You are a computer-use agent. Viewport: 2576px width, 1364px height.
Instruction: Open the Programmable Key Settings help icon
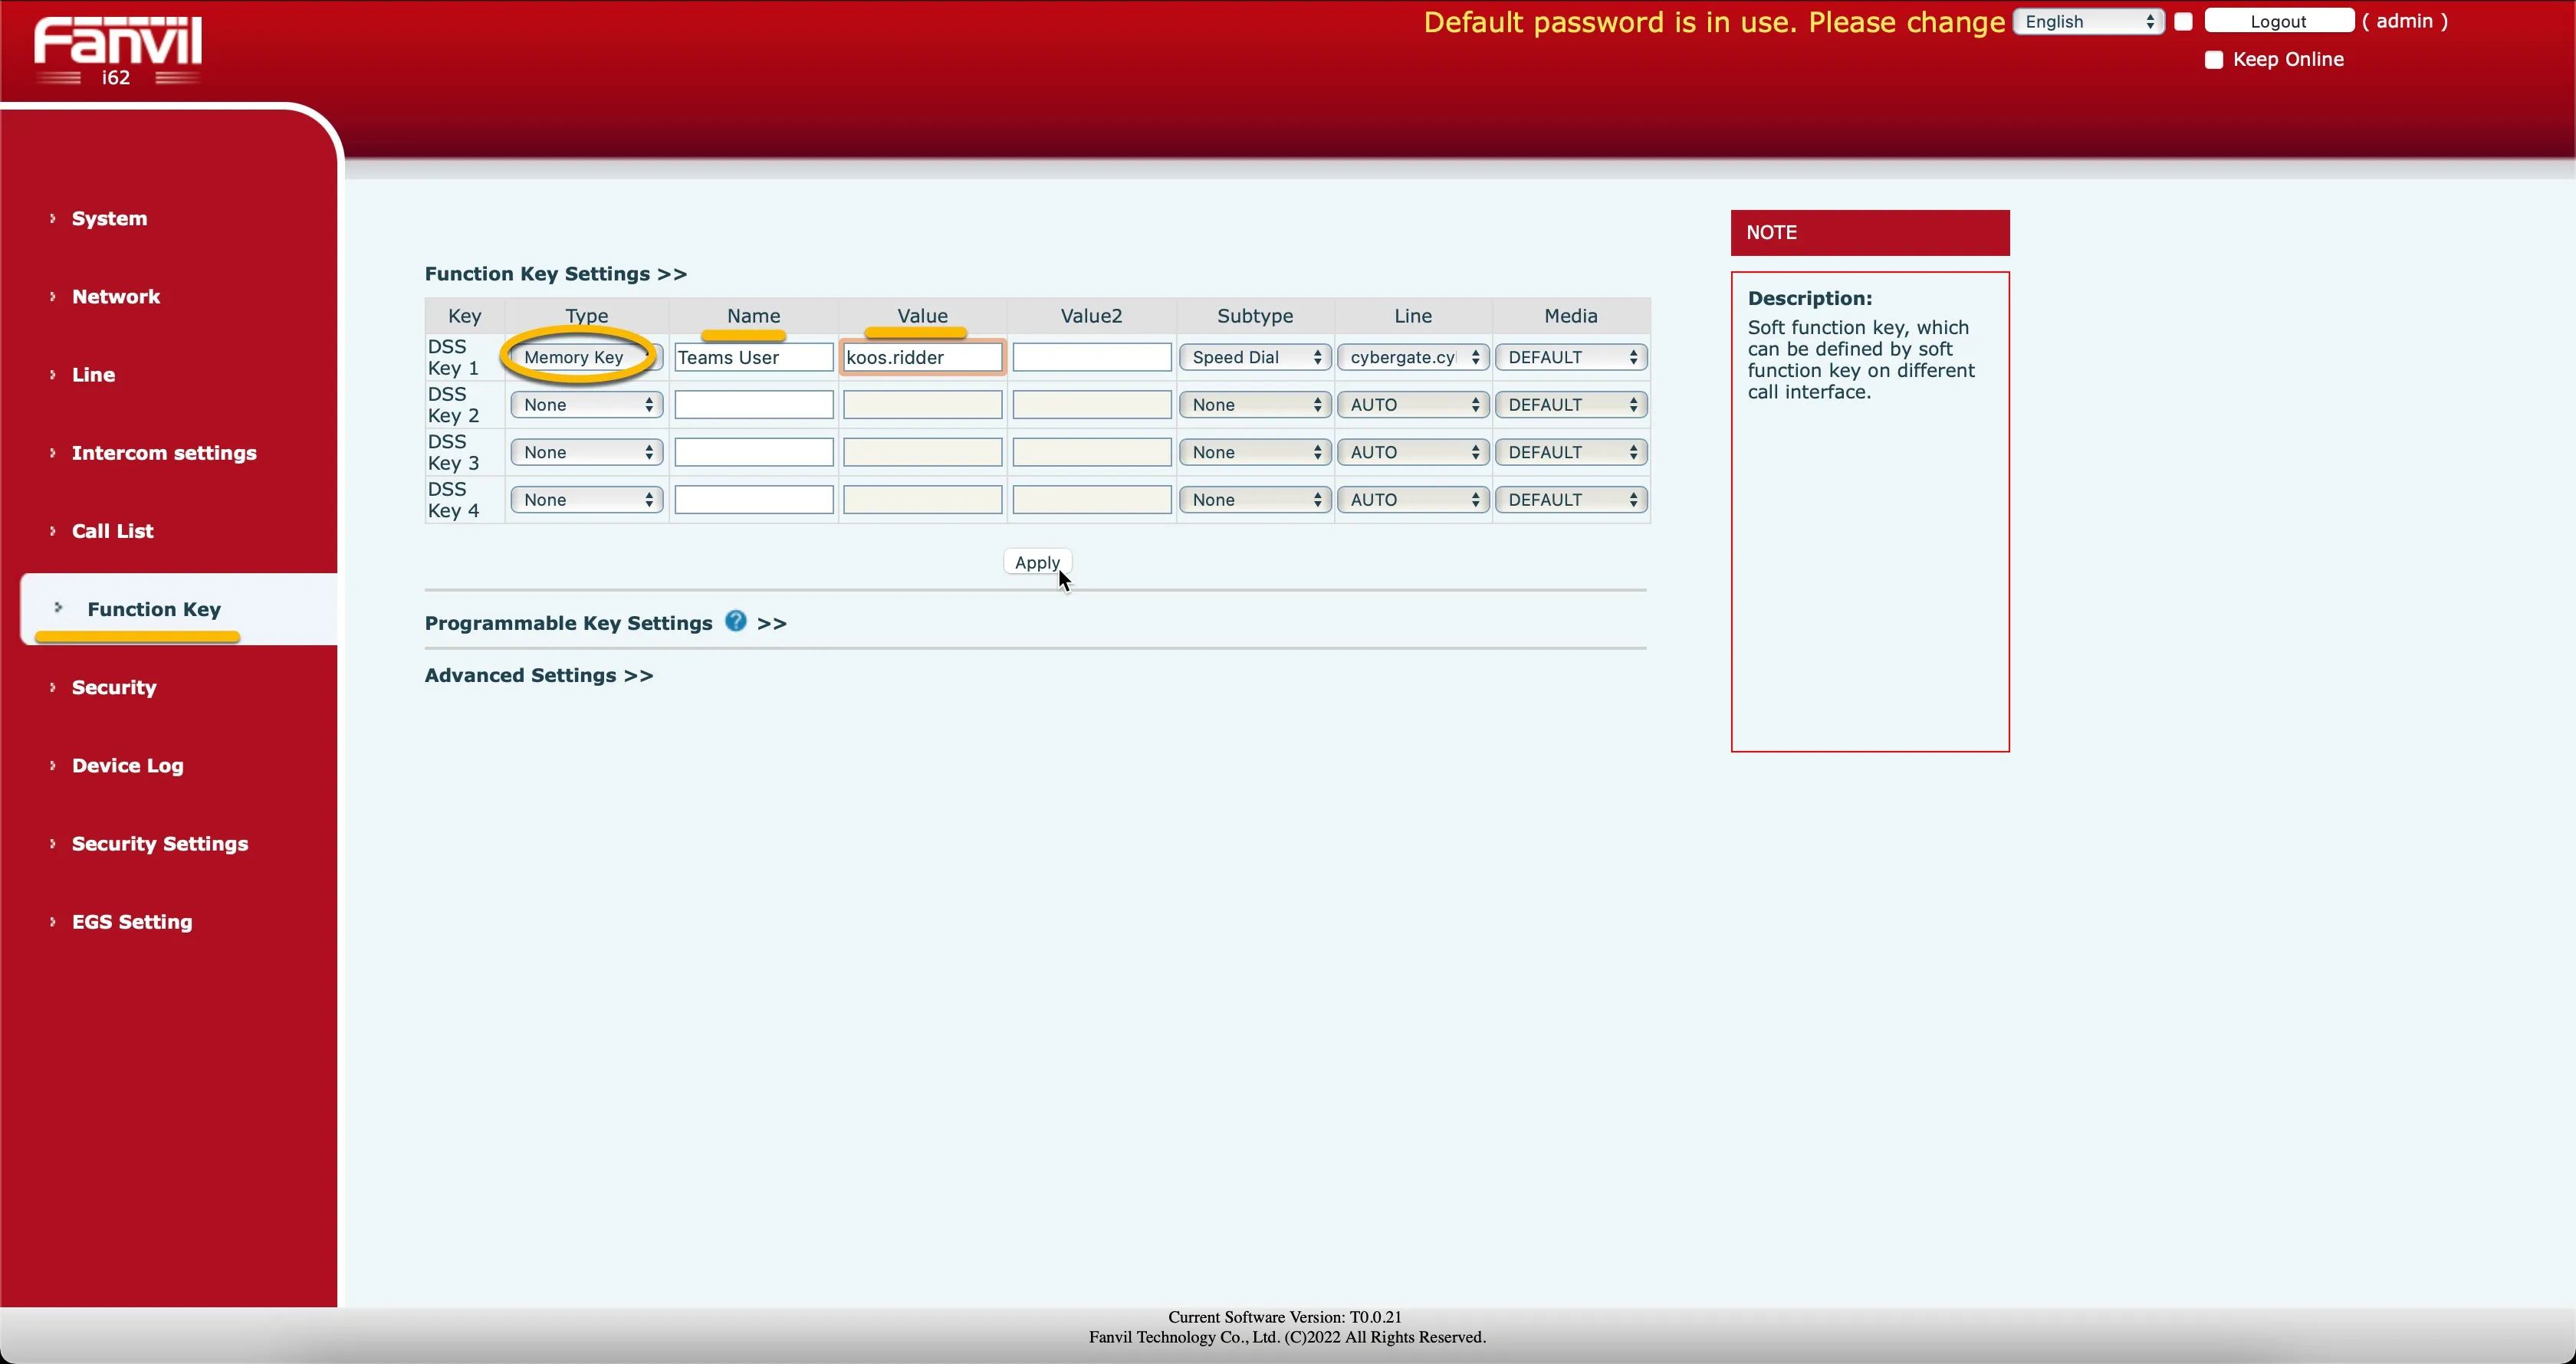coord(736,621)
